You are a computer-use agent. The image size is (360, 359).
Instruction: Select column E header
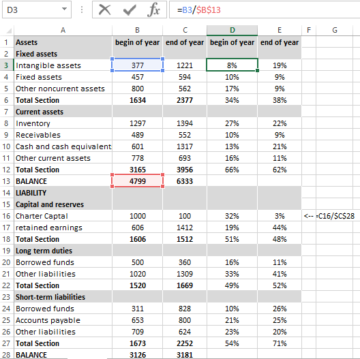pos(280,30)
